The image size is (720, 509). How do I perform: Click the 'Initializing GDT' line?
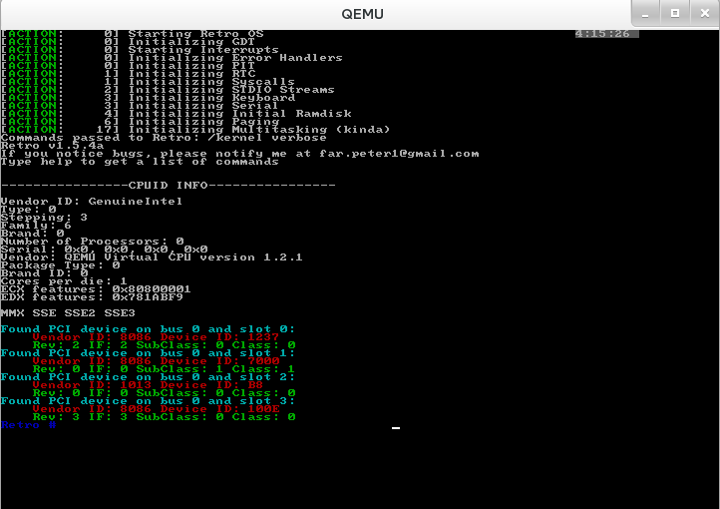point(128,41)
